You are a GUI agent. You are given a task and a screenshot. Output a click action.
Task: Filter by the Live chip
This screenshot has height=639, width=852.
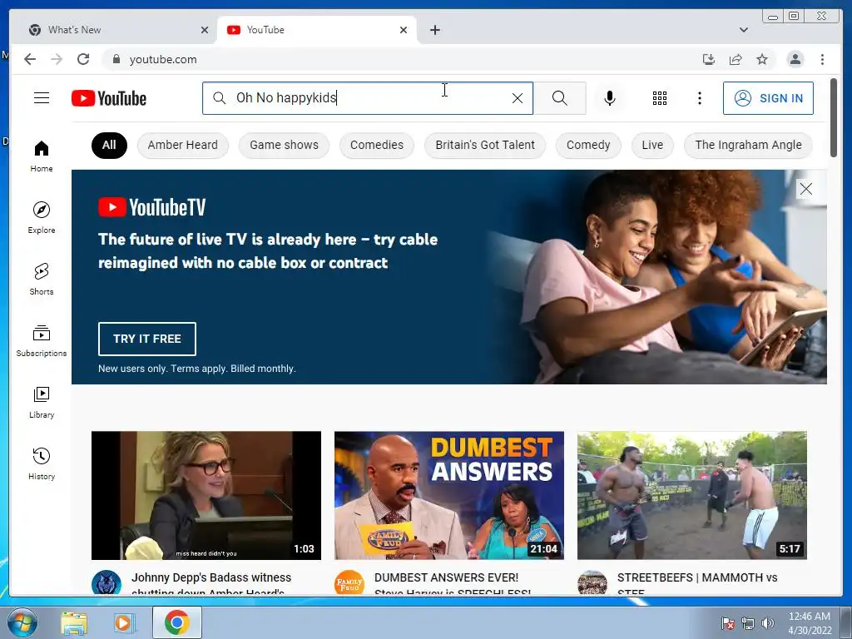[652, 145]
